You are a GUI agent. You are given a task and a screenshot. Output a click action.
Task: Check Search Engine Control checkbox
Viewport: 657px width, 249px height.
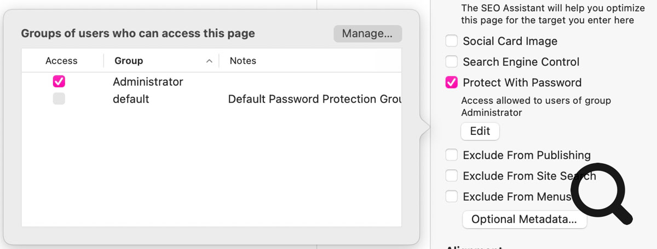(x=451, y=62)
